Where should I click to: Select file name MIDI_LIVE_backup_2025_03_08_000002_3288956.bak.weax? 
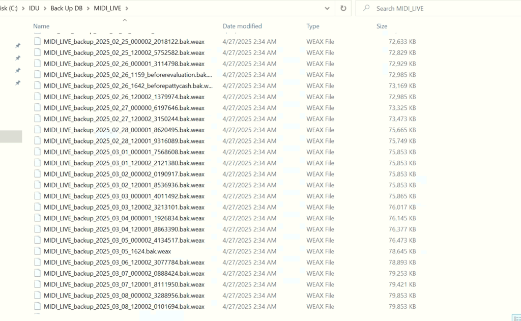pyautogui.click(x=124, y=295)
